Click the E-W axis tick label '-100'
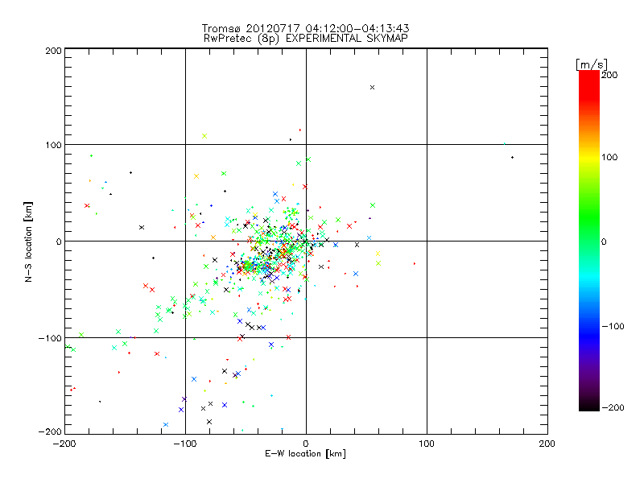The width and height of the screenshot is (644, 483). coord(185,444)
